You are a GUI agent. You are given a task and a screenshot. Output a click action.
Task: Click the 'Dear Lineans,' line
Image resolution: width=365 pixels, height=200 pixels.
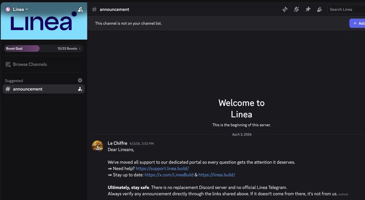(121, 149)
